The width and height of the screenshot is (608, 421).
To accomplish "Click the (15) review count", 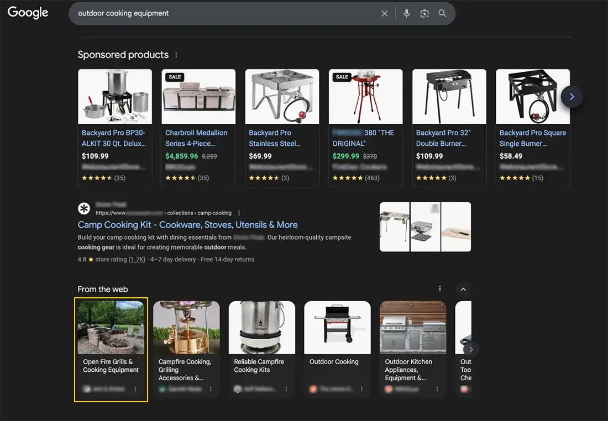I will tap(537, 178).
